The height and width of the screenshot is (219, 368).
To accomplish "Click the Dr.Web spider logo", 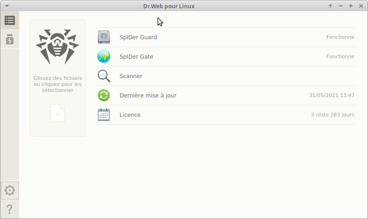I will (x=57, y=46).
